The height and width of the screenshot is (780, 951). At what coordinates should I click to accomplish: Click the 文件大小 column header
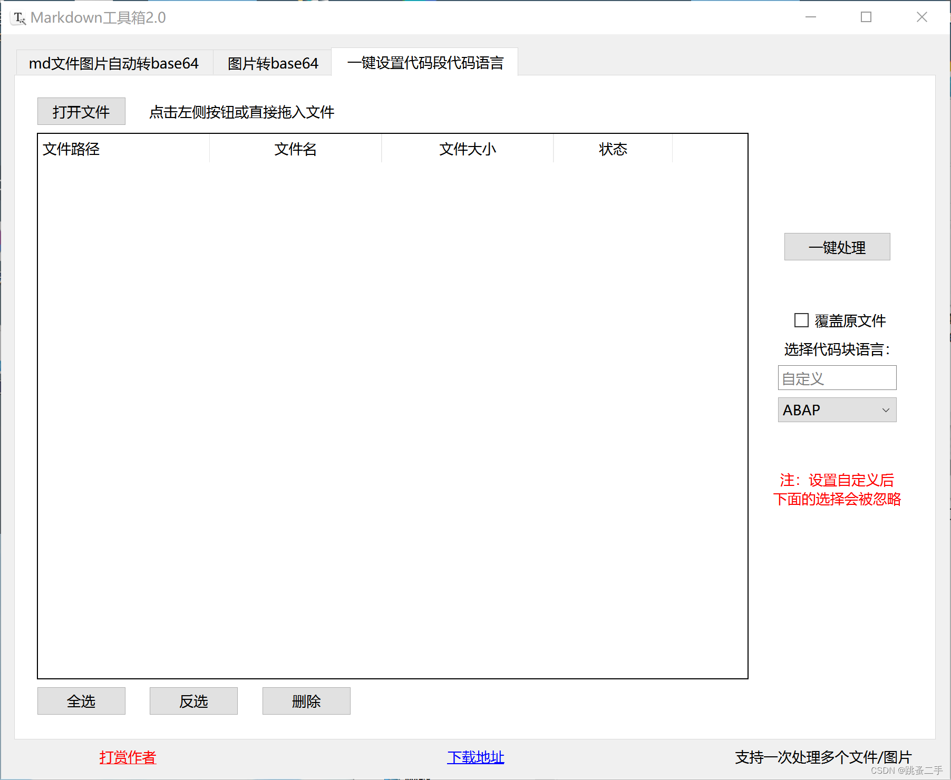(x=468, y=149)
